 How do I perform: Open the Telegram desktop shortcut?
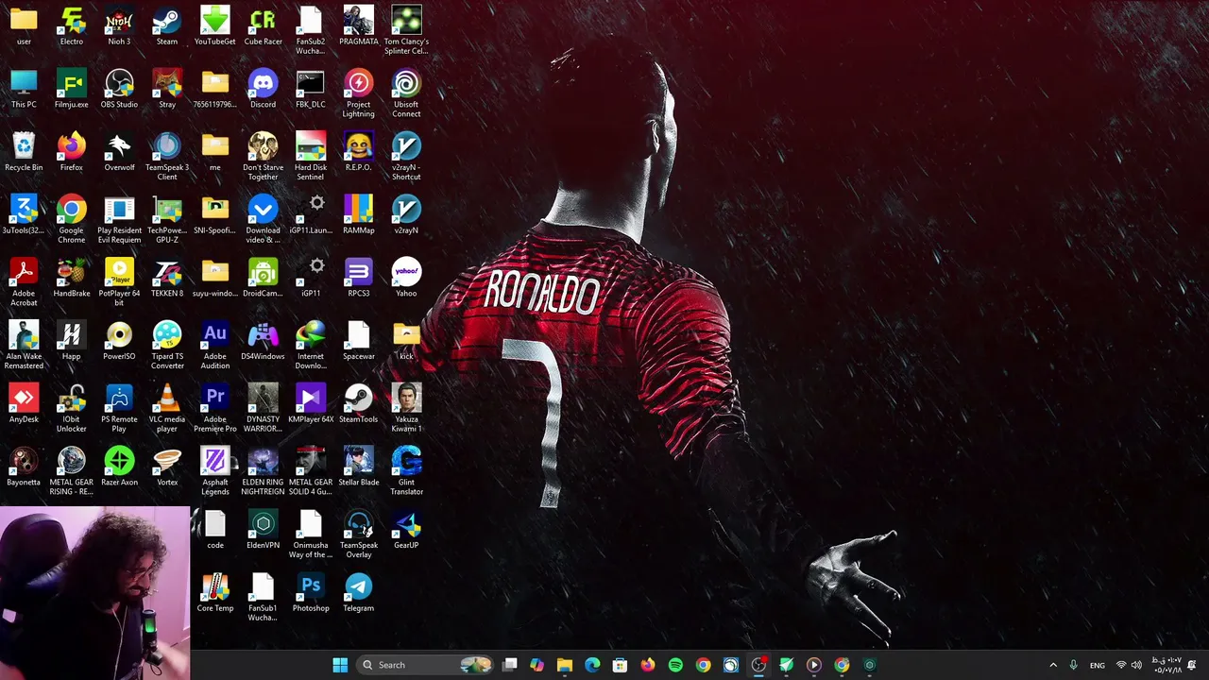point(359,593)
